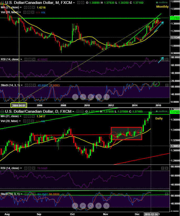Expand the monthly MA (21, close) menu

point(21,7)
